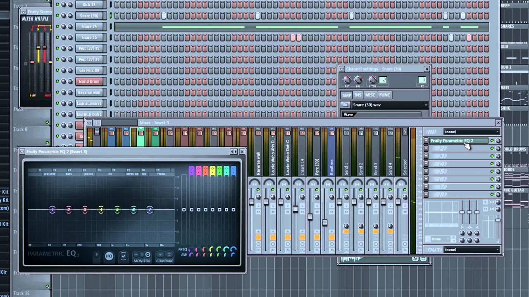Click the BooBass track disk record icon

tap(331, 250)
